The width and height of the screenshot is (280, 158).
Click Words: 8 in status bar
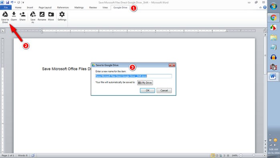pyautogui.click(x=23, y=156)
